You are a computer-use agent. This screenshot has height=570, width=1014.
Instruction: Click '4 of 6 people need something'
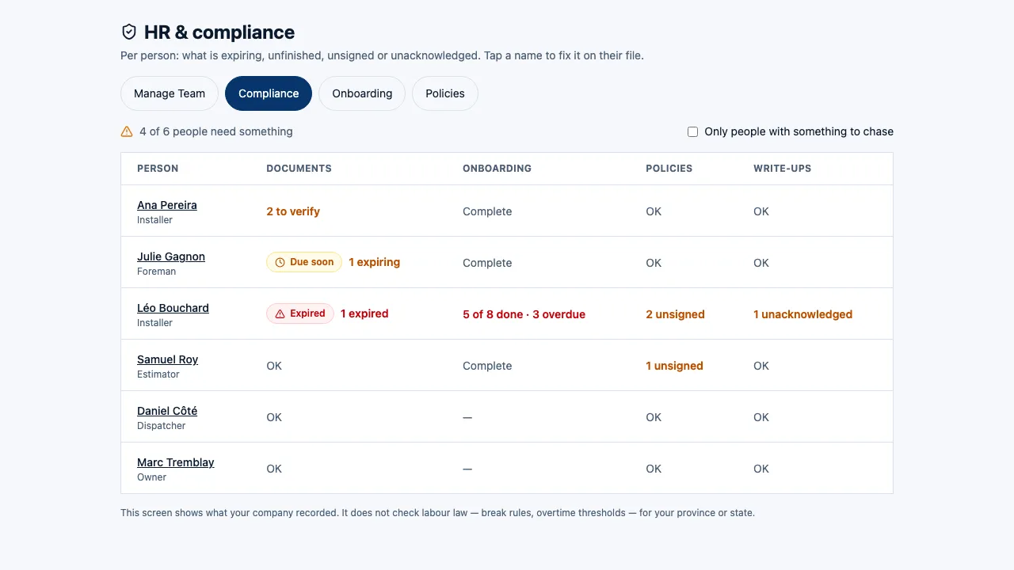click(x=216, y=131)
